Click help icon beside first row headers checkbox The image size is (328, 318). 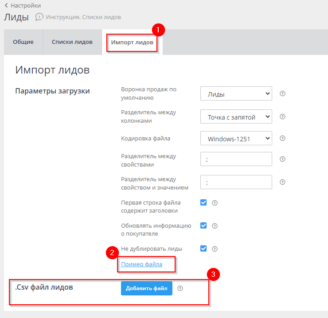click(x=215, y=203)
